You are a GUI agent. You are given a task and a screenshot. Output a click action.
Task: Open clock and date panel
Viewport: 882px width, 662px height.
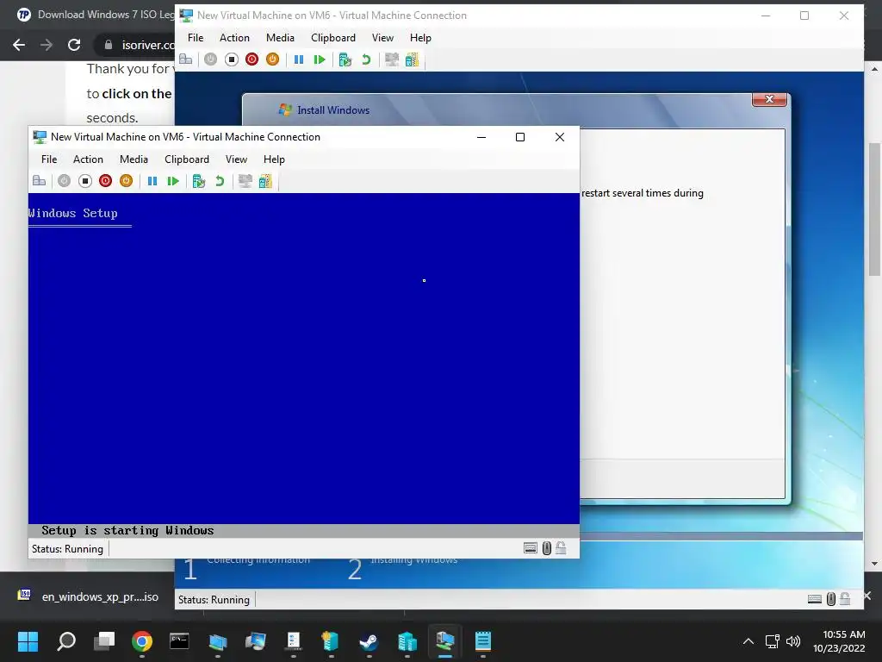pos(839,641)
